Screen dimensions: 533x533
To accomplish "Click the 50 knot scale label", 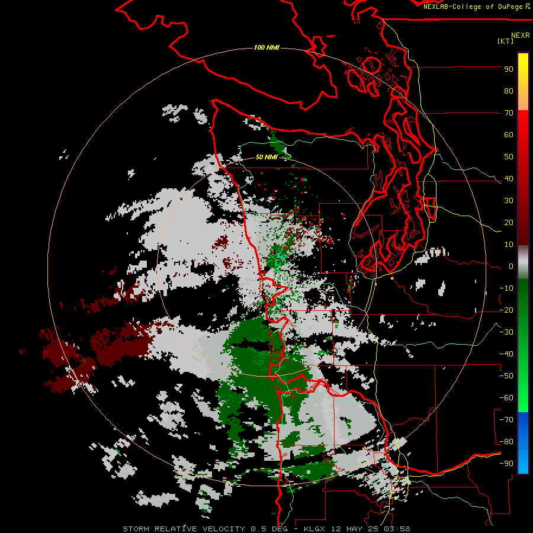I will (509, 157).
